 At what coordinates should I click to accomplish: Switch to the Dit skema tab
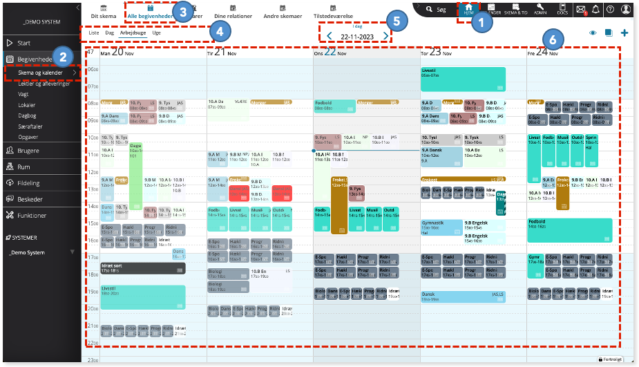pyautogui.click(x=104, y=11)
